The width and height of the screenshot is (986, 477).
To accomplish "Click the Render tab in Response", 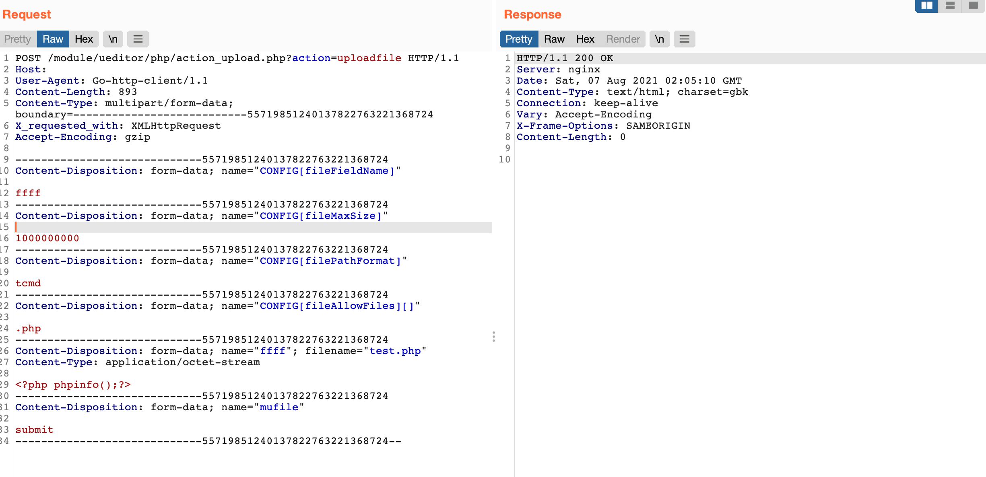I will point(623,39).
